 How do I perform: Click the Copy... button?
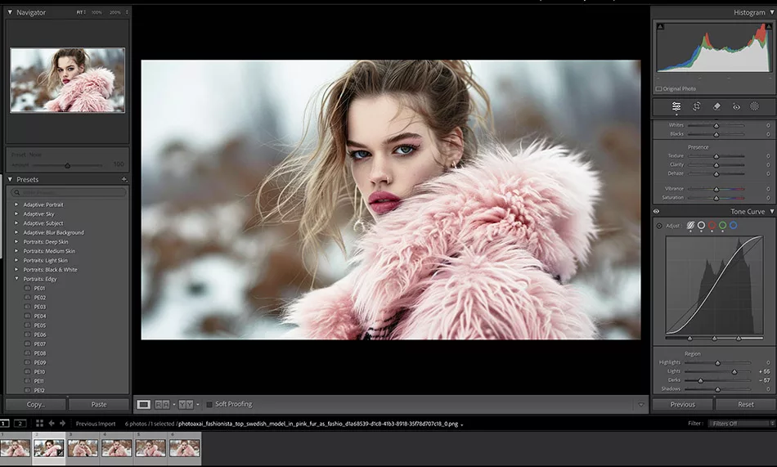coord(36,405)
